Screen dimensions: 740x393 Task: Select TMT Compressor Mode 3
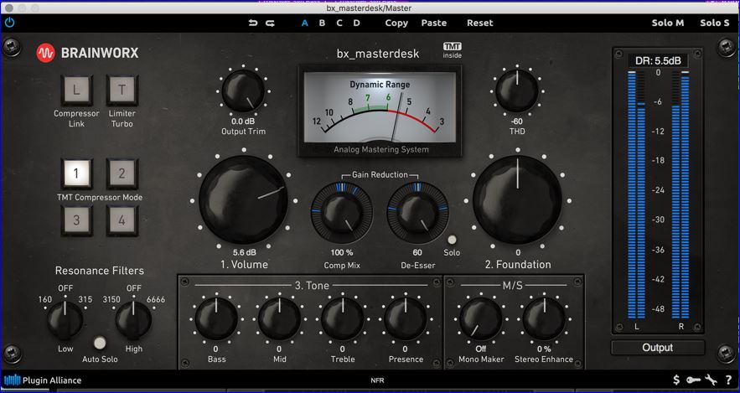click(76, 220)
